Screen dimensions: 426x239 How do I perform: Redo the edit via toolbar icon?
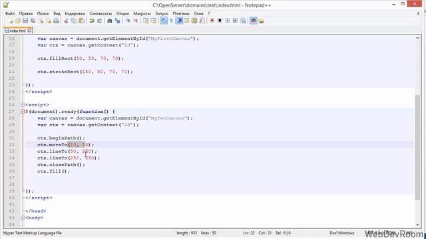99,21
